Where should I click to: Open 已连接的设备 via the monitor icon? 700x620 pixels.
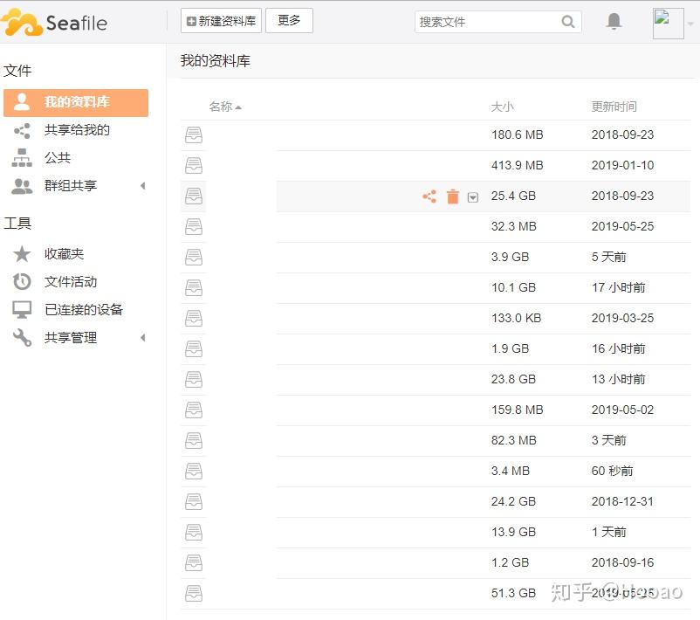[x=21, y=309]
